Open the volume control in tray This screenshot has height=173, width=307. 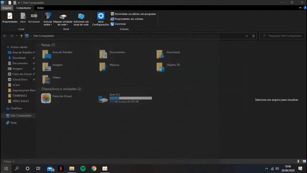tap(277, 169)
